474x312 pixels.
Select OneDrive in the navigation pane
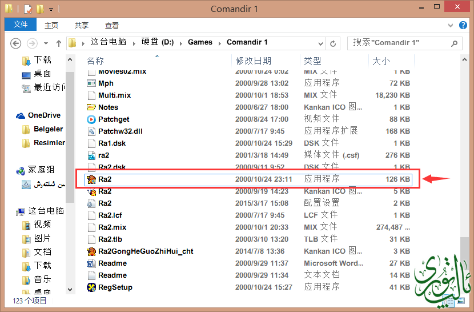point(38,115)
